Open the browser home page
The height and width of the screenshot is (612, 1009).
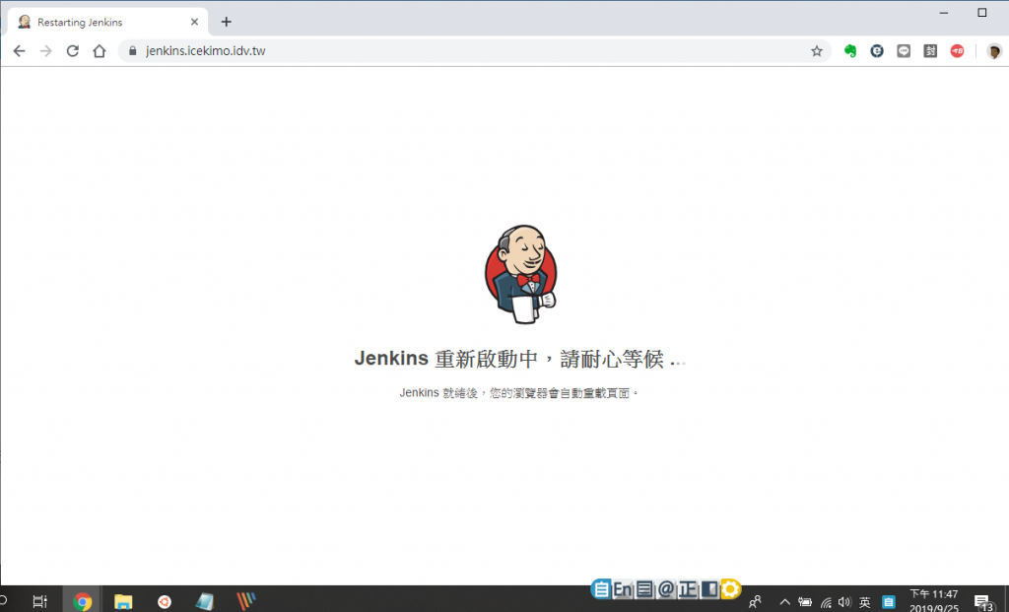[x=100, y=51]
